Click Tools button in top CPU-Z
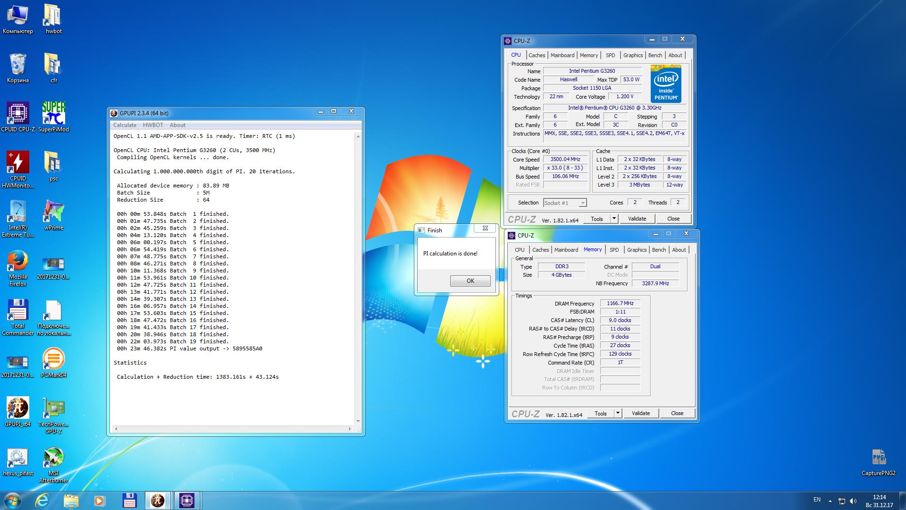 coord(597,219)
